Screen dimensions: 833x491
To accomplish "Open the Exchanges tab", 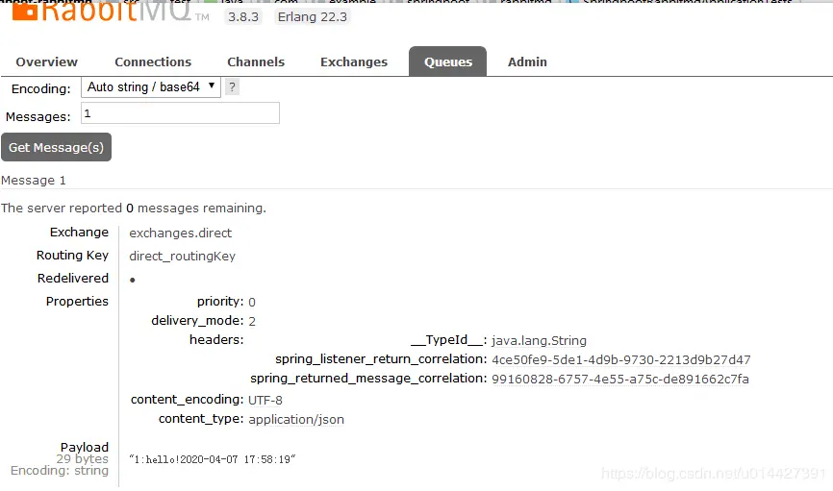I will click(x=354, y=62).
